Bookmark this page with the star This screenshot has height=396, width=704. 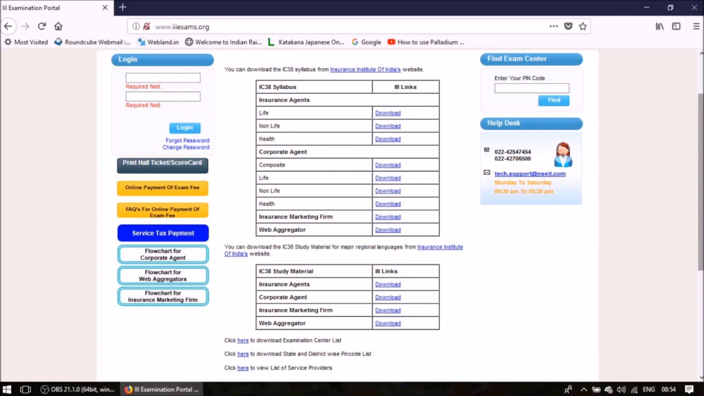[x=582, y=26]
